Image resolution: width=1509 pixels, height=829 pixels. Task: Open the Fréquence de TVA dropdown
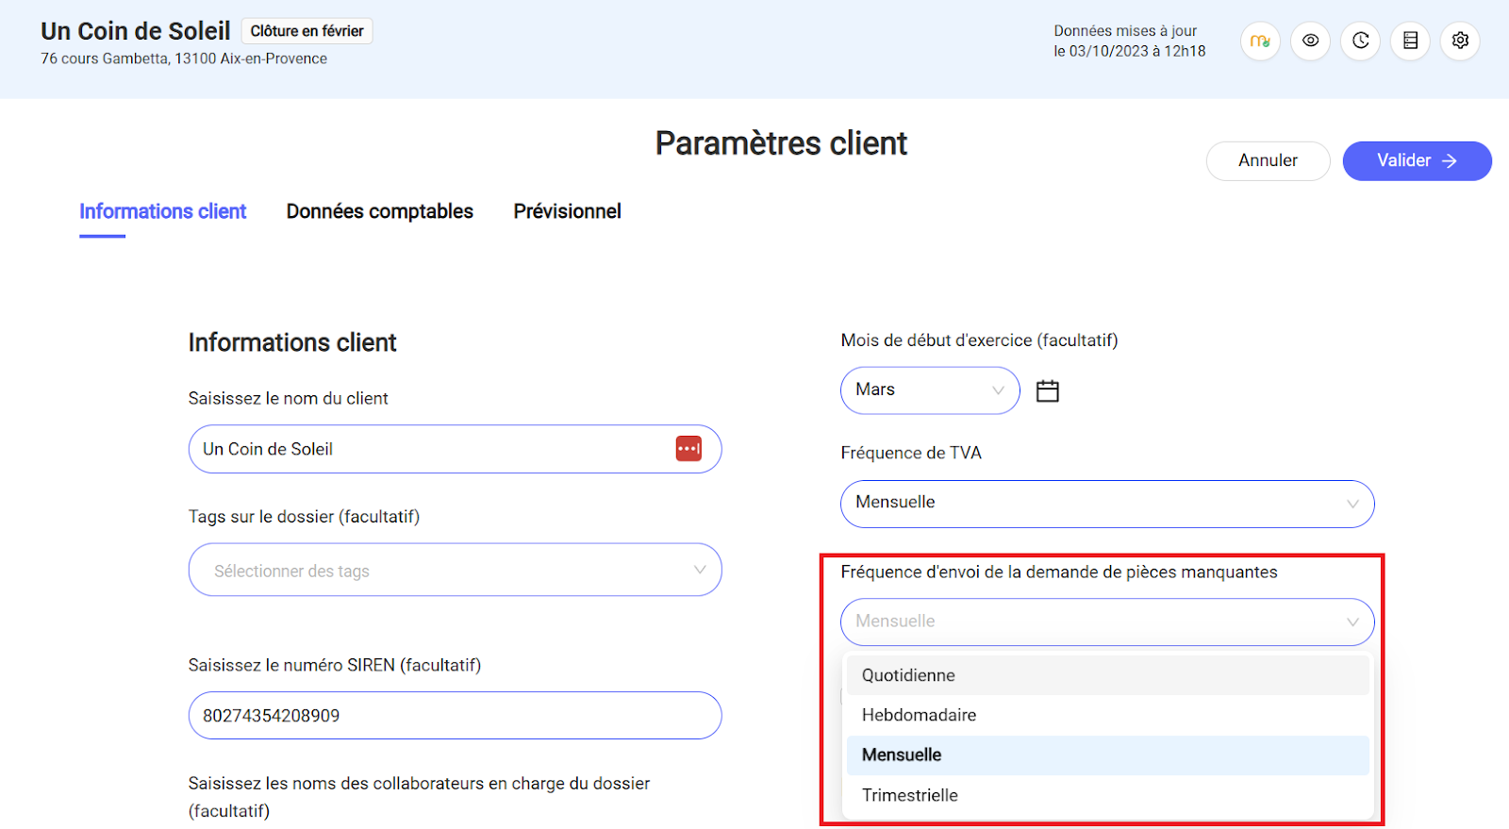click(1106, 504)
